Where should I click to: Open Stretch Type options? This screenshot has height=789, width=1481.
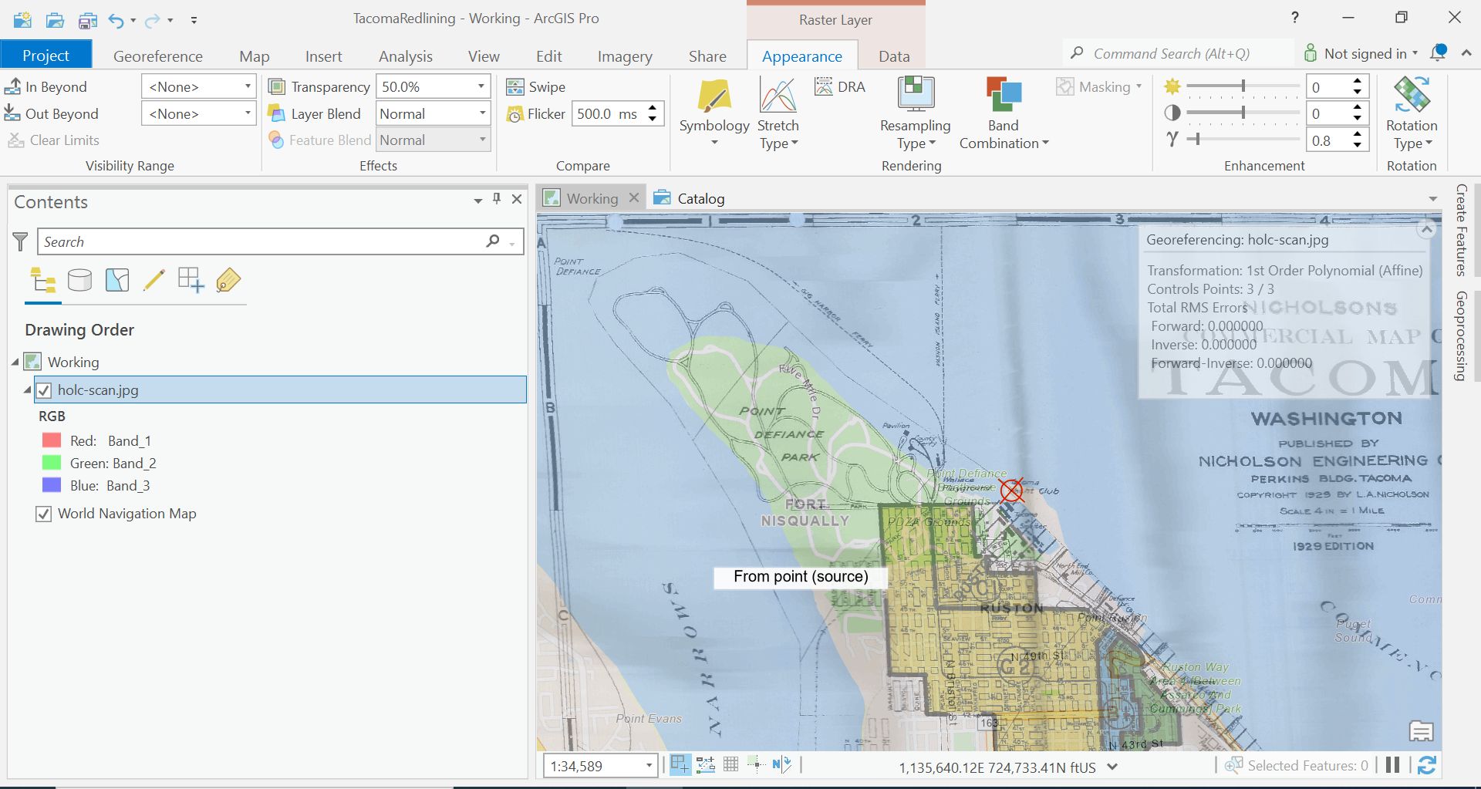[778, 113]
